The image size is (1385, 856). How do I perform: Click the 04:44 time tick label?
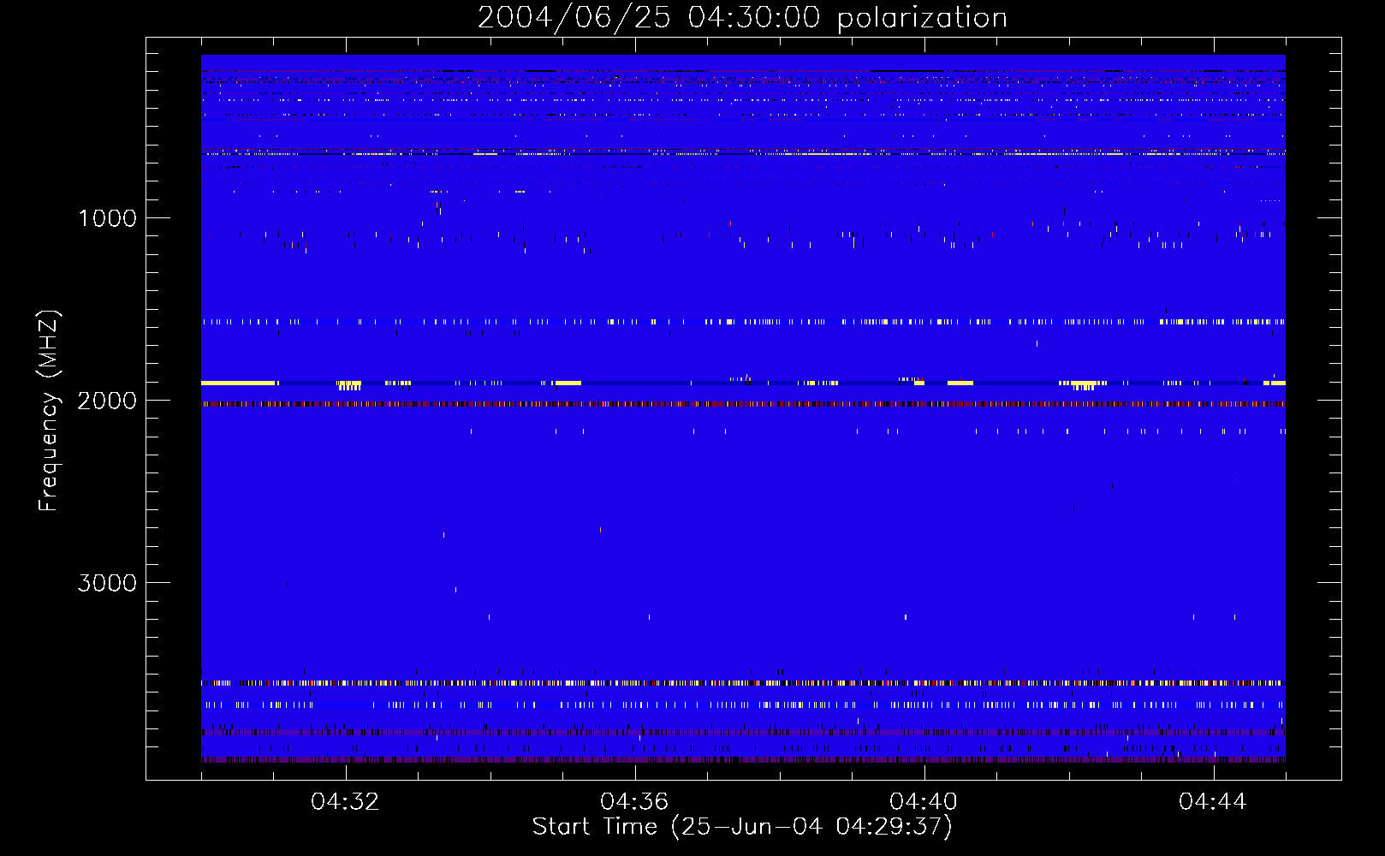click(x=1214, y=802)
